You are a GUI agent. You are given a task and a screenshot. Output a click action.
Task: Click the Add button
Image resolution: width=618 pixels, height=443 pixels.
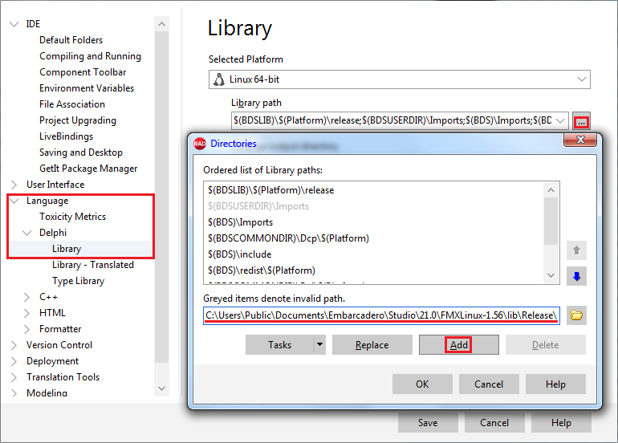459,345
